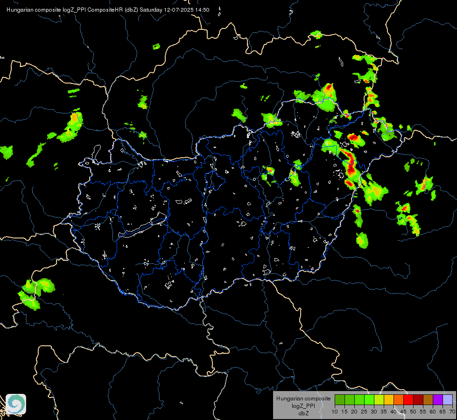The image size is (457, 420).
Task: Click the legend scale value '25'
Action: click(x=364, y=412)
